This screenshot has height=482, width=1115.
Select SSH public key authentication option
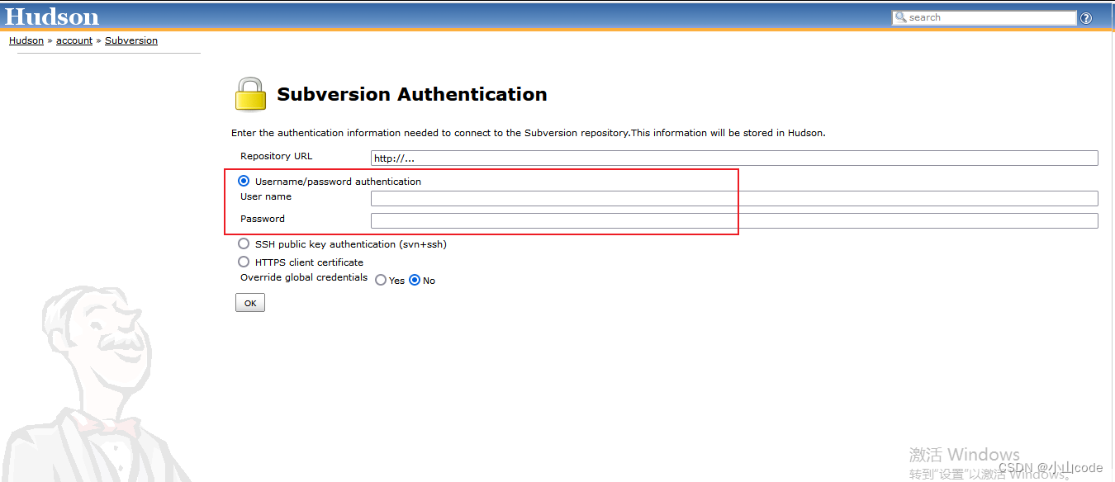pos(244,243)
